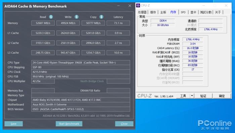Image resolution: width=235 pixels, height=133 pixels.
Task: Click the L3 Cache Read value 248.75 GB/s
Action: (x=43, y=53)
